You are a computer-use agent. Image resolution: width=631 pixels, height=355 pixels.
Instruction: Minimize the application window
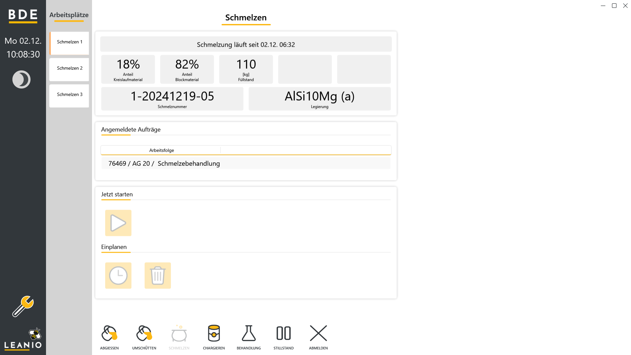point(603,6)
